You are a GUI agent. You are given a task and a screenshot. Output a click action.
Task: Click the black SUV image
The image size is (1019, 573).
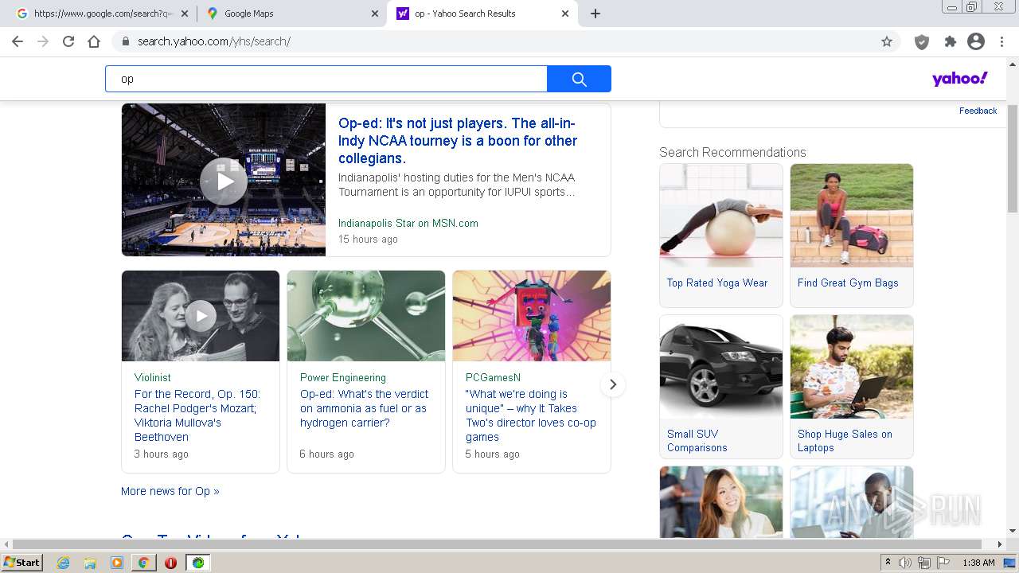(721, 367)
